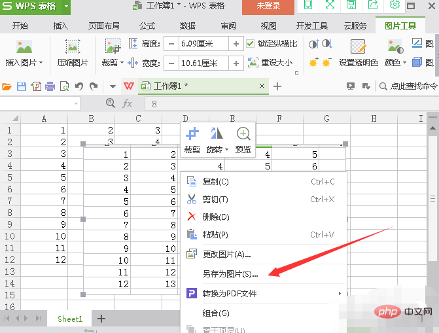Increase contrast using the ribbon icon
The image size is (439, 333).
(x=314, y=44)
